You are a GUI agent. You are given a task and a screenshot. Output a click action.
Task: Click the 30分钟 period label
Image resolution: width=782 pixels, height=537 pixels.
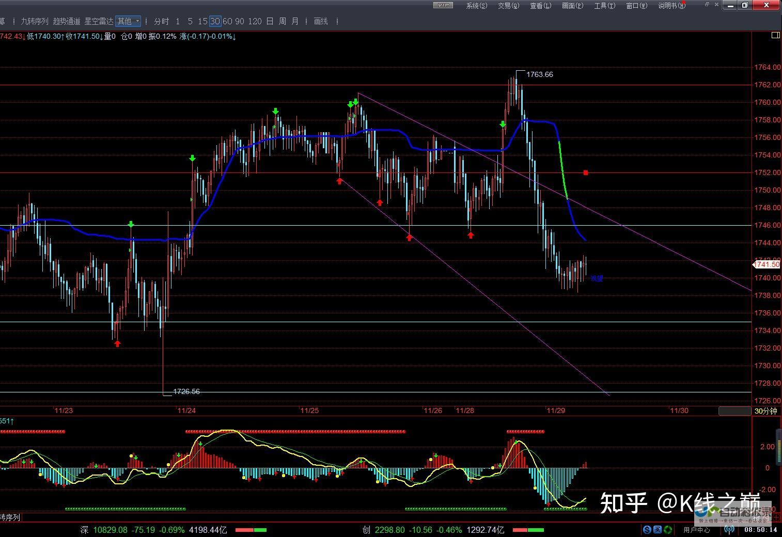click(765, 411)
